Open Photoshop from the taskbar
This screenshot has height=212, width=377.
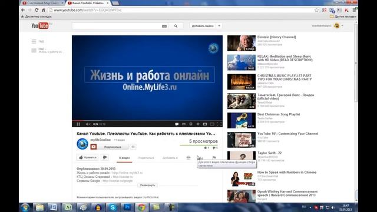tap(127, 207)
